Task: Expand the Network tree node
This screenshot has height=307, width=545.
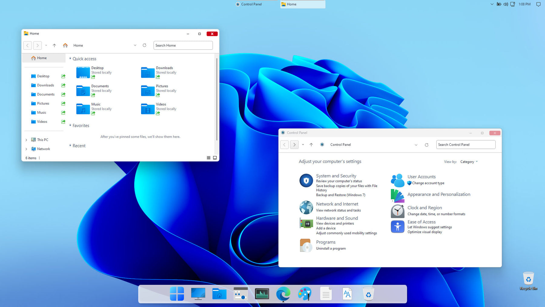Action: click(x=26, y=149)
